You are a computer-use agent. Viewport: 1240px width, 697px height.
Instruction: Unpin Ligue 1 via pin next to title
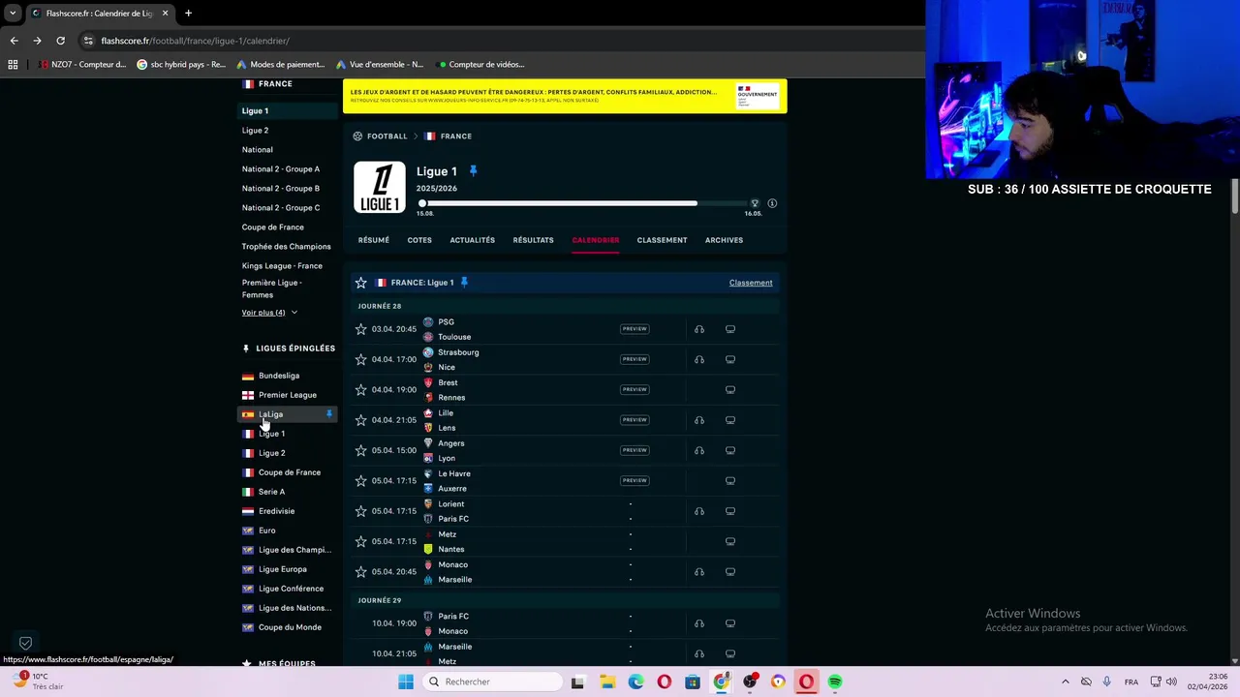tap(473, 171)
